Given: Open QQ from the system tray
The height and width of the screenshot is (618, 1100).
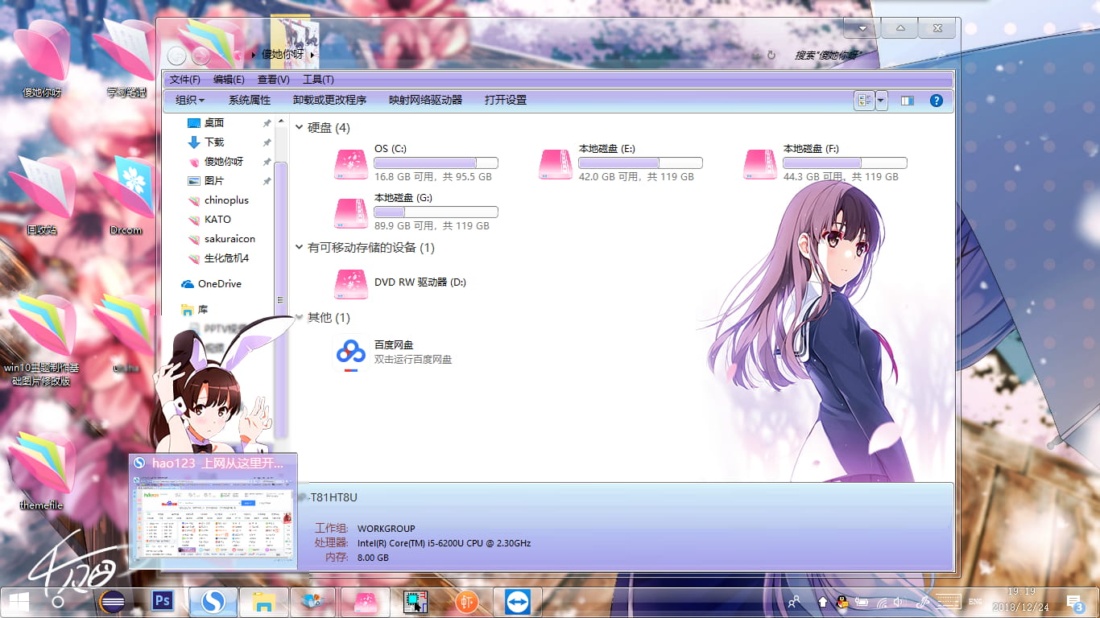Looking at the screenshot, I should (842, 601).
